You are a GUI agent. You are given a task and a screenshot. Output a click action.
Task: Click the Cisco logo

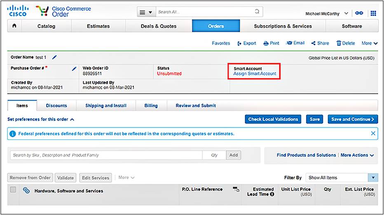point(17,11)
